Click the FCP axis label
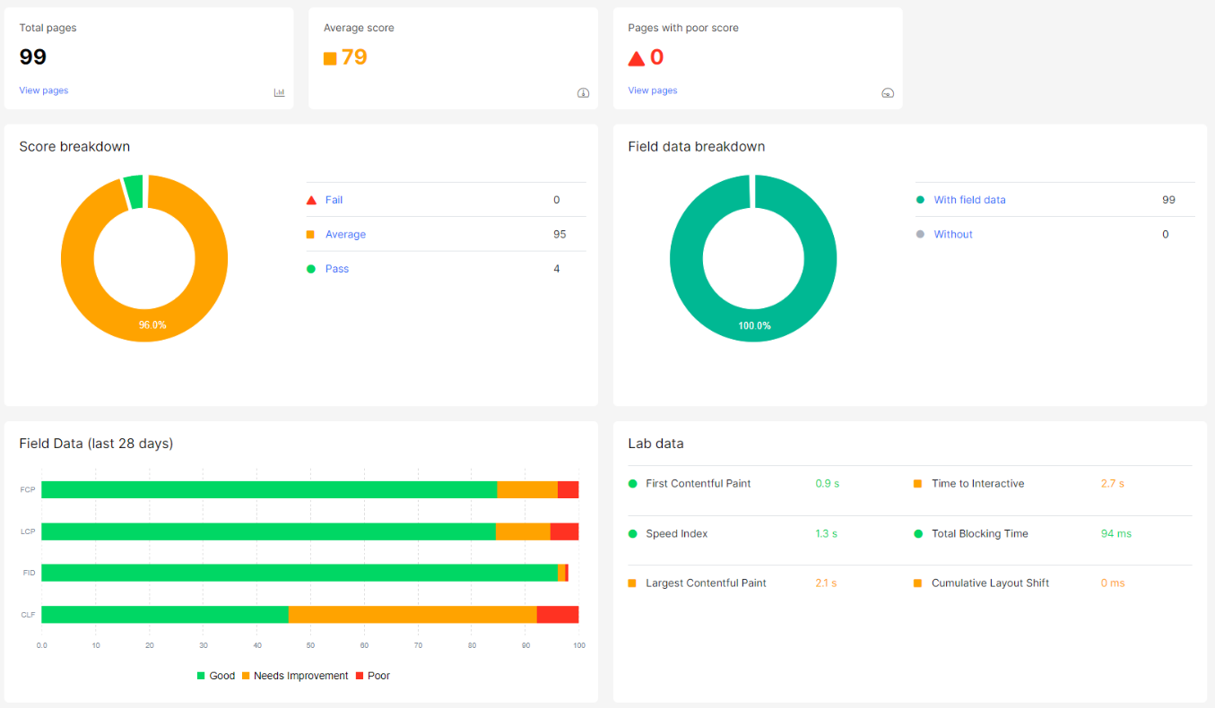Image resolution: width=1215 pixels, height=708 pixels. coord(28,490)
